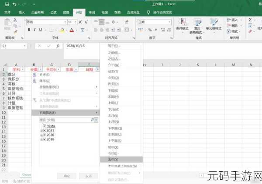Click the search magnifier in the filter box

(x=93, y=119)
